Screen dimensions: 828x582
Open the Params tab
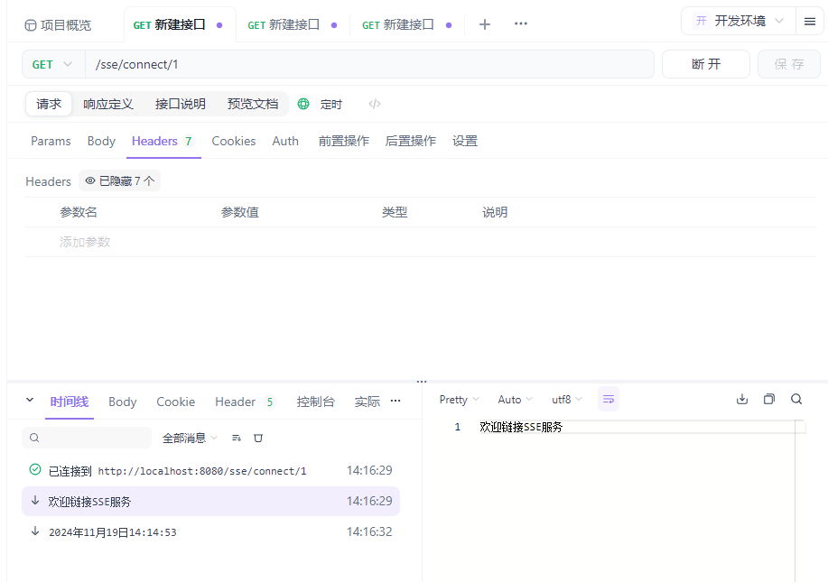pos(51,141)
